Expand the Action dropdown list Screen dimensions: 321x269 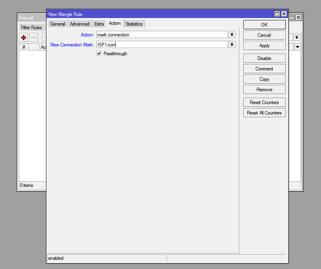pos(232,35)
